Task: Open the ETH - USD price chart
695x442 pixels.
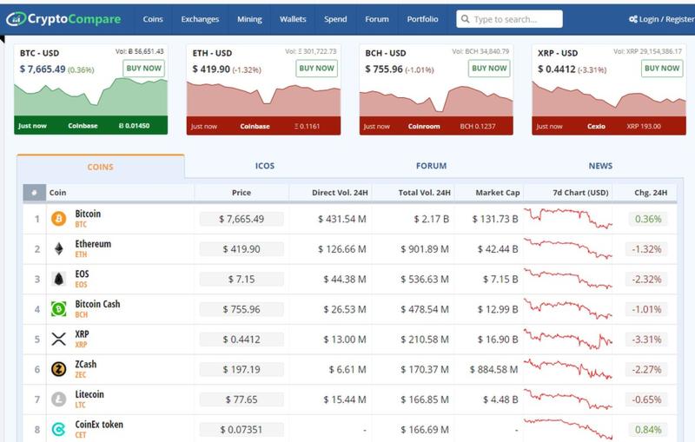Action: tap(264, 98)
